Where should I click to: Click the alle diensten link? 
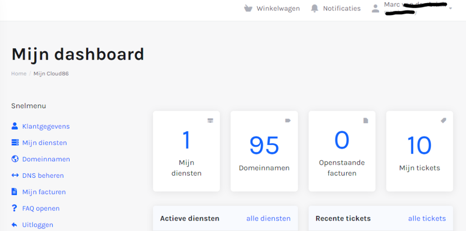(268, 219)
